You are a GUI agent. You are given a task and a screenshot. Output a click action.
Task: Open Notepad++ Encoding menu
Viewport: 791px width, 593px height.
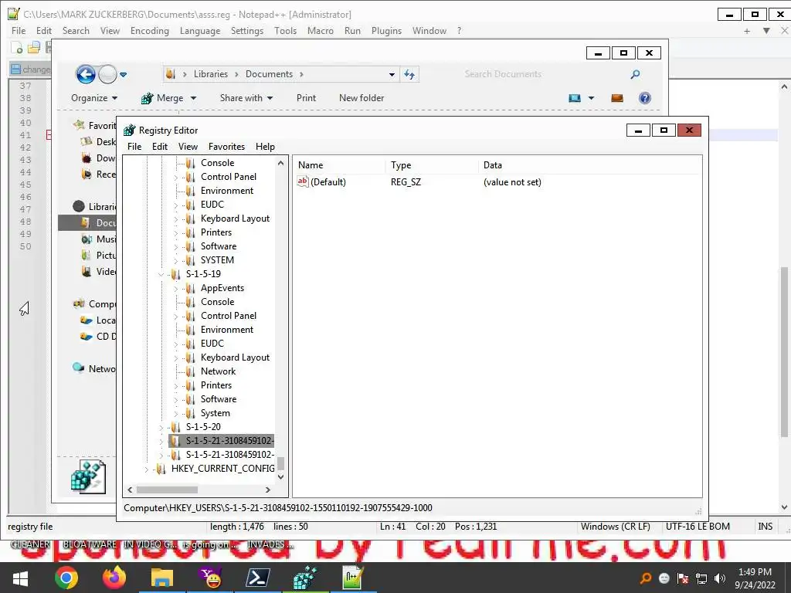point(149,31)
